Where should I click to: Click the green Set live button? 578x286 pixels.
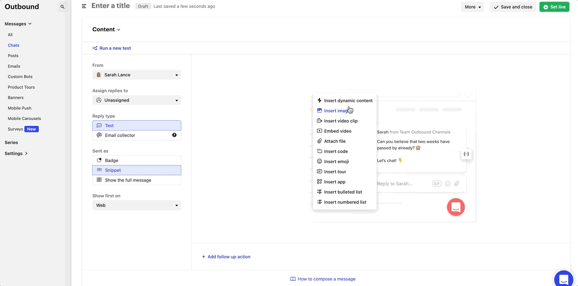(554, 7)
